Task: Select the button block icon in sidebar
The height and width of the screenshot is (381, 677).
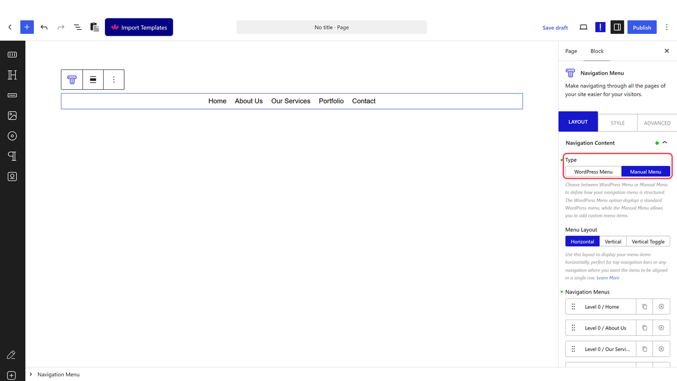Action: 12,95
